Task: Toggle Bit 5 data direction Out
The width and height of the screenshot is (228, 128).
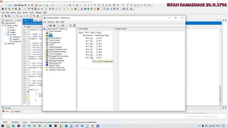Action: pyautogui.click(x=91, y=52)
